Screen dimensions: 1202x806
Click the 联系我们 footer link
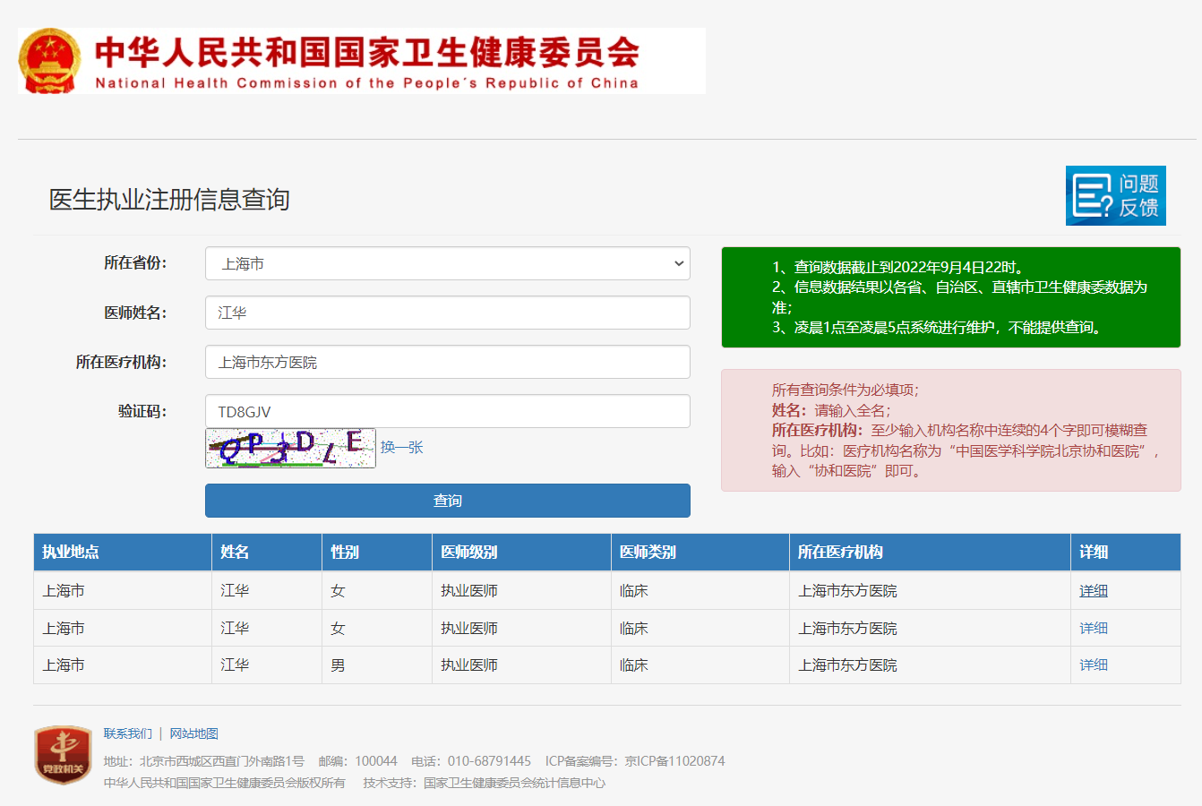(x=128, y=733)
